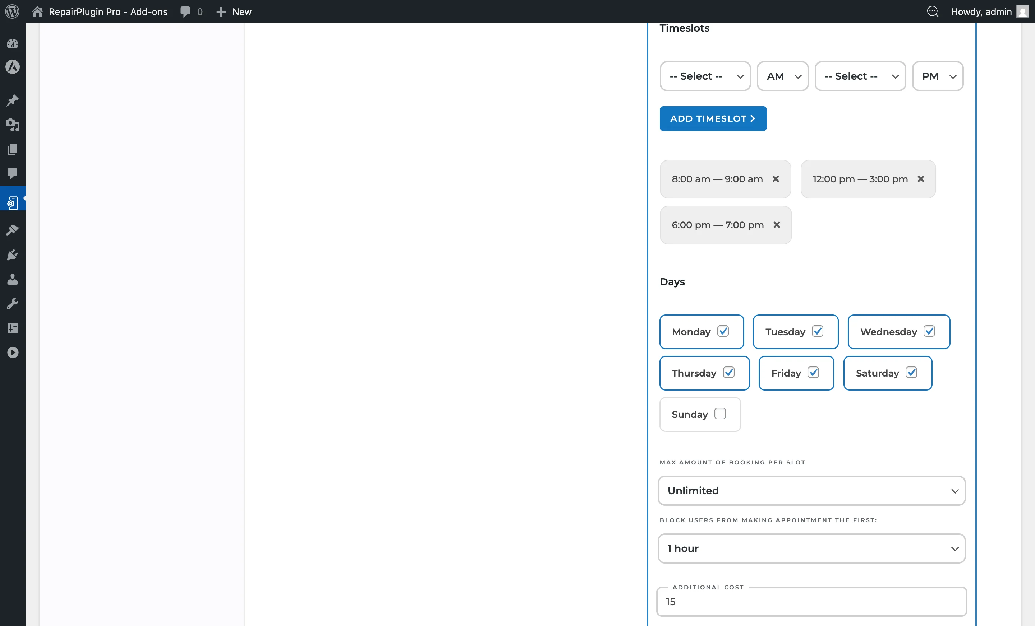
Task: Open the Plugins icon
Action: click(x=13, y=255)
